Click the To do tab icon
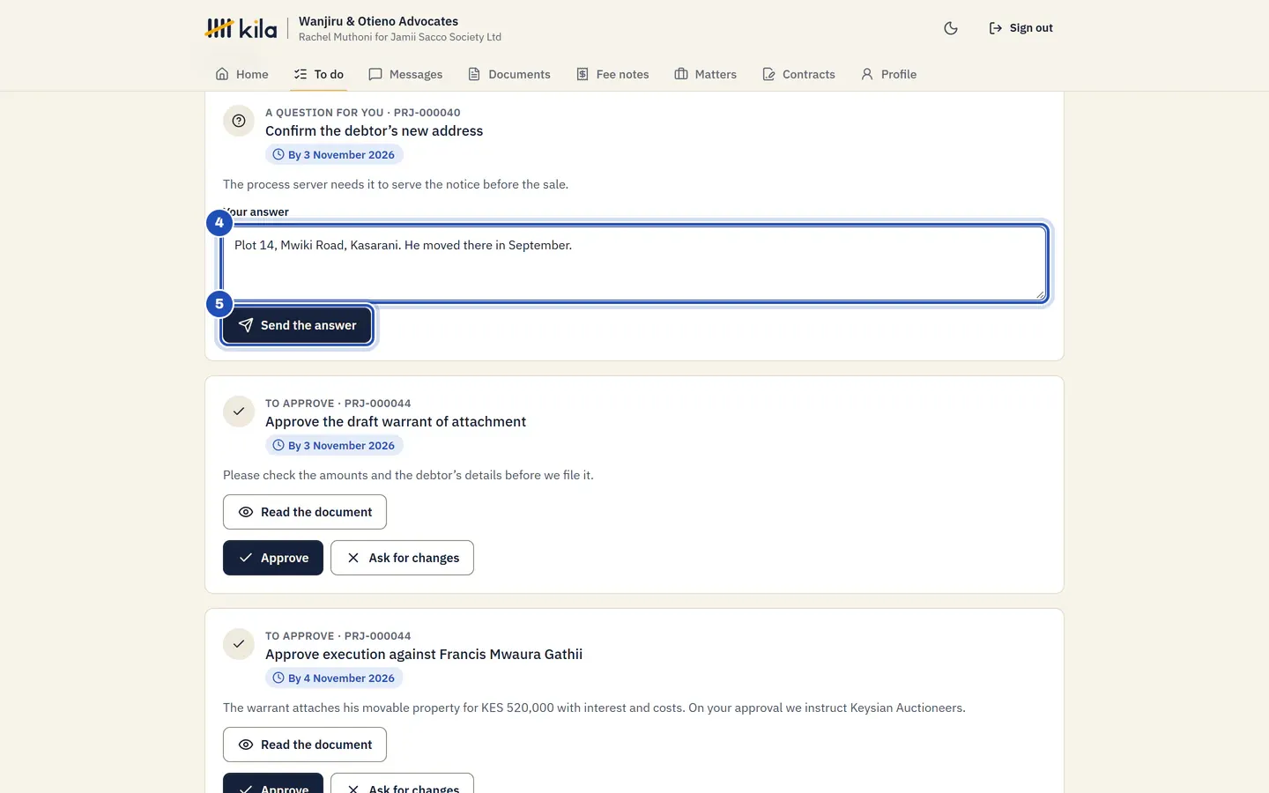The height and width of the screenshot is (793, 1269). [301, 74]
